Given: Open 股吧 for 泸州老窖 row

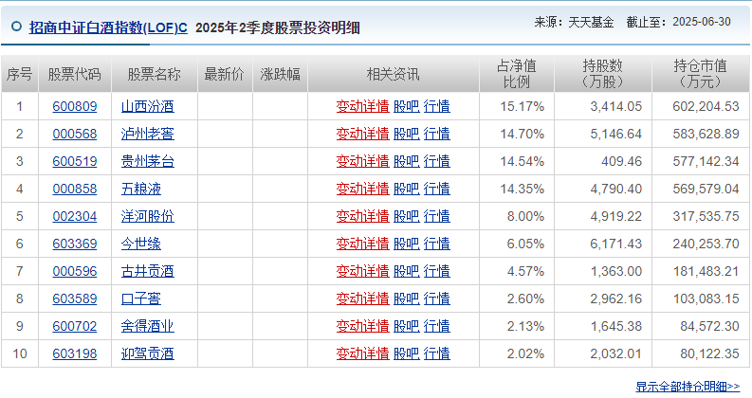Looking at the screenshot, I should click(406, 134).
